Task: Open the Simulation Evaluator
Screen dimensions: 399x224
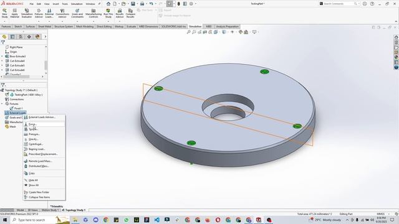Action: tap(27, 13)
